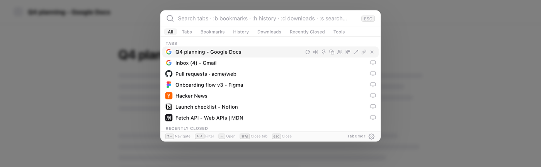Click the Hacker News Y favicon
The image size is (541, 167).
point(169,96)
